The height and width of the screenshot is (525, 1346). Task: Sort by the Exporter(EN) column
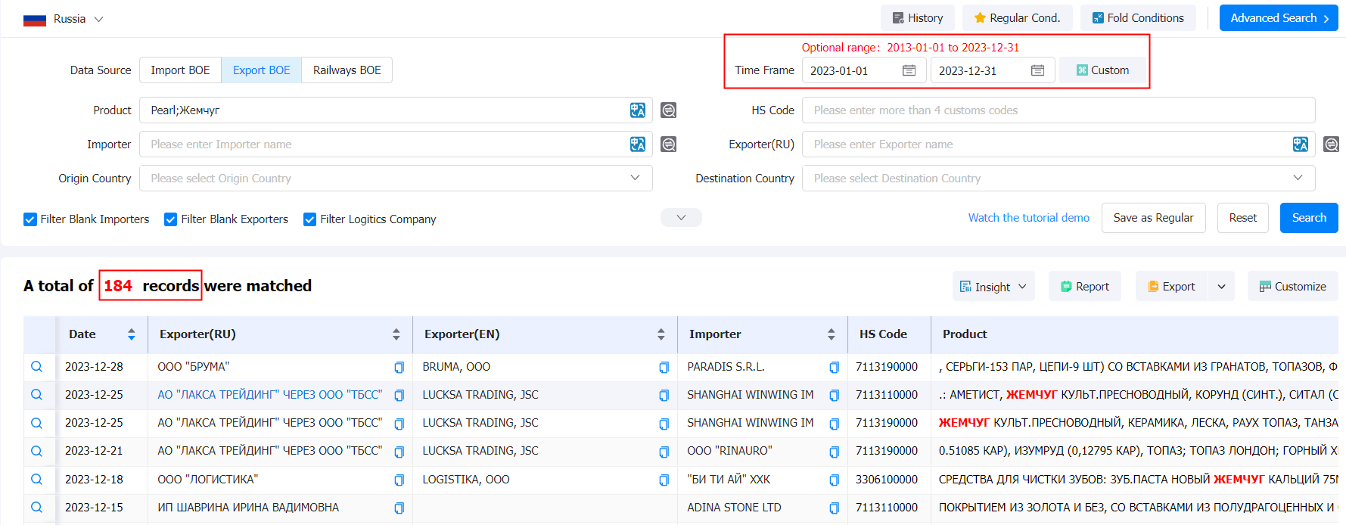coord(661,334)
